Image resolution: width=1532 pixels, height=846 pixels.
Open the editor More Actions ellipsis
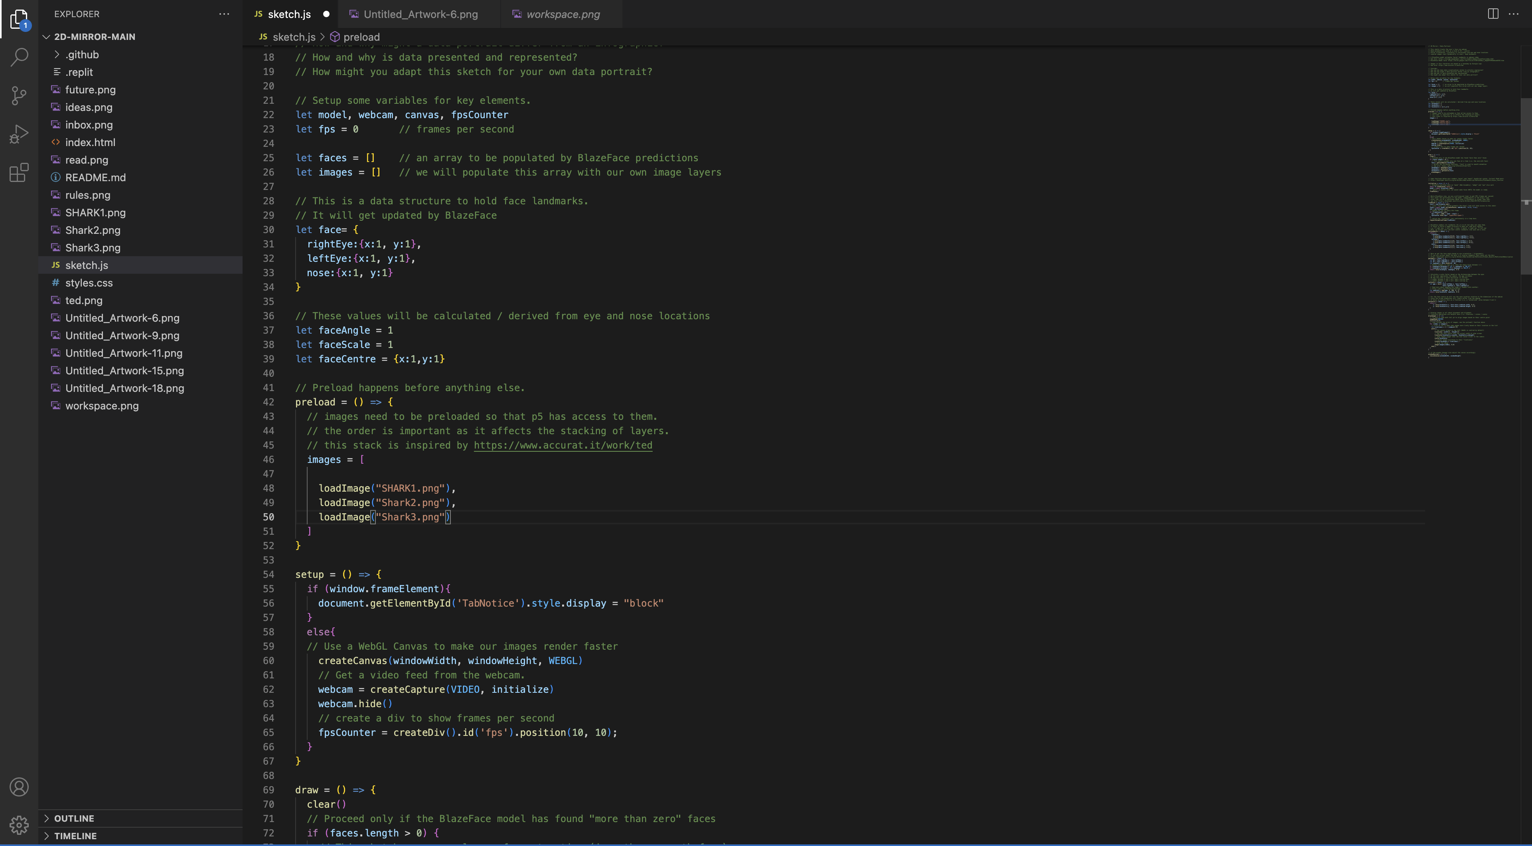[x=1514, y=14]
